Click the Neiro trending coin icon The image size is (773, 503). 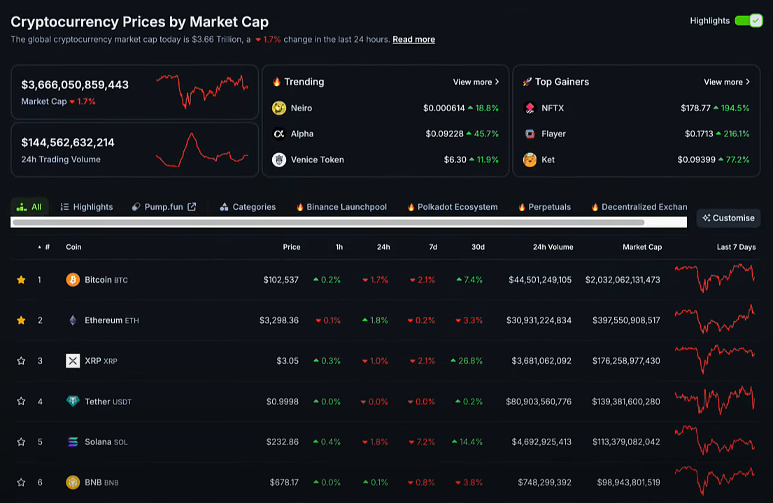tap(279, 108)
